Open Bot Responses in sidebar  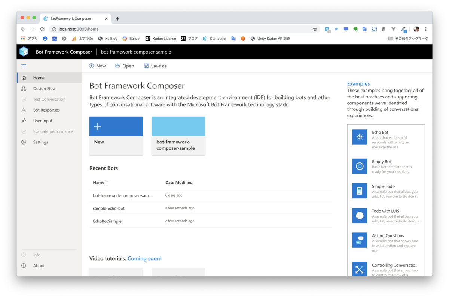pyautogui.click(x=49, y=110)
